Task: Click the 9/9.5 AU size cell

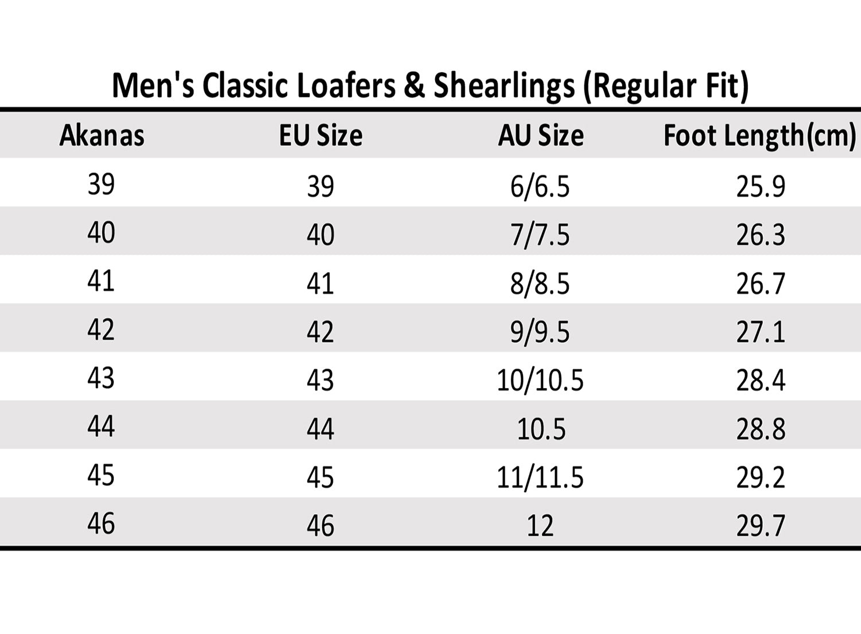Action: (540, 332)
